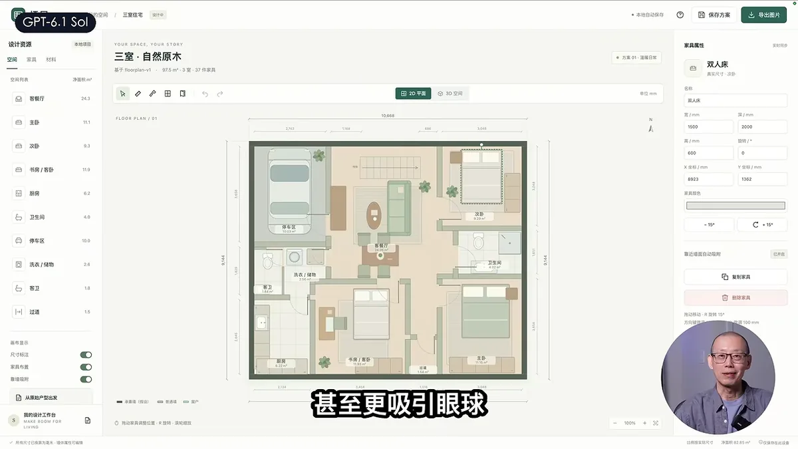Open the help question mark icon
The width and height of the screenshot is (798, 449).
click(680, 15)
